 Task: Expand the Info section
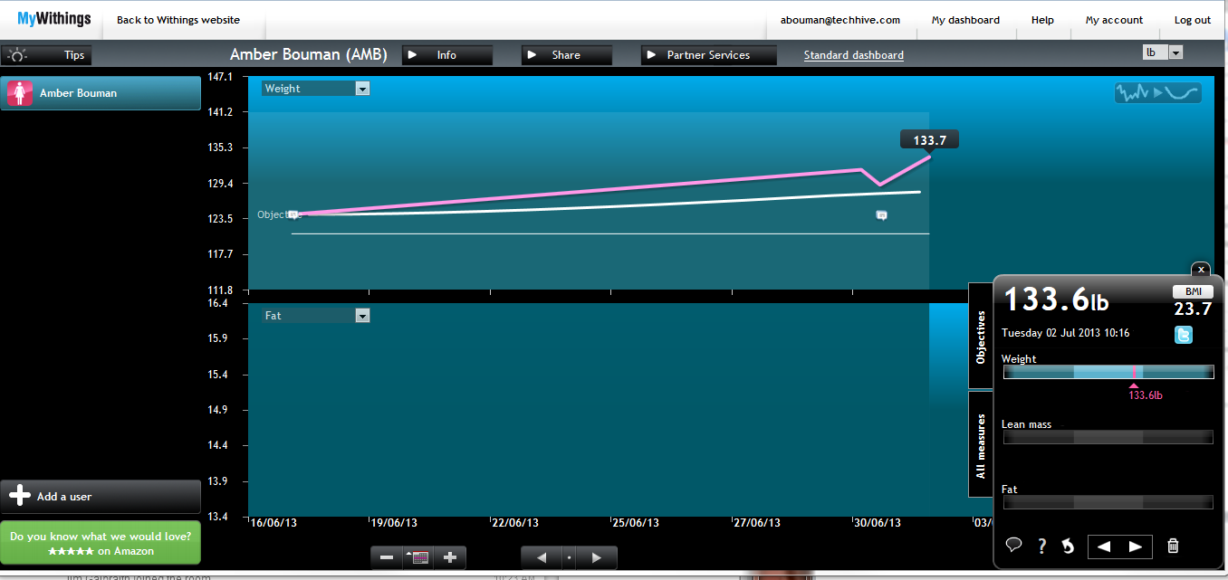447,55
